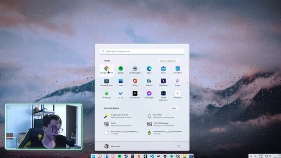
Task: Launch Edge browser from Start menu
Action: [x=149, y=70]
